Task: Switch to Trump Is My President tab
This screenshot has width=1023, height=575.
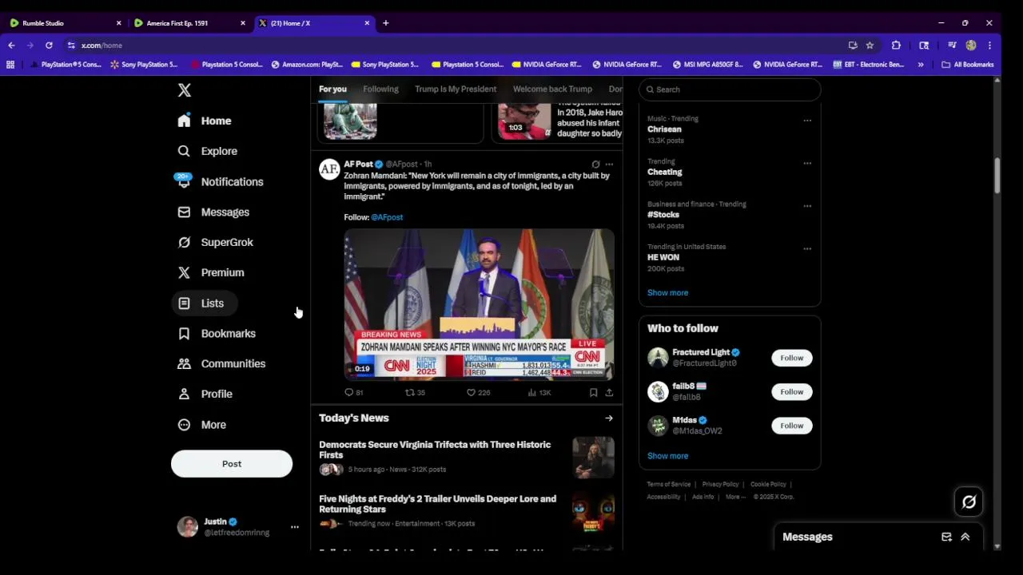Action: pyautogui.click(x=456, y=89)
